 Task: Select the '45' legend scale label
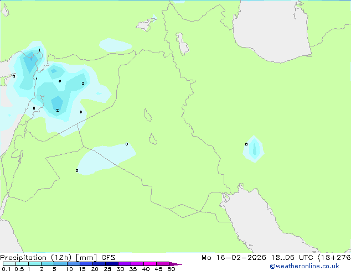click(158, 269)
